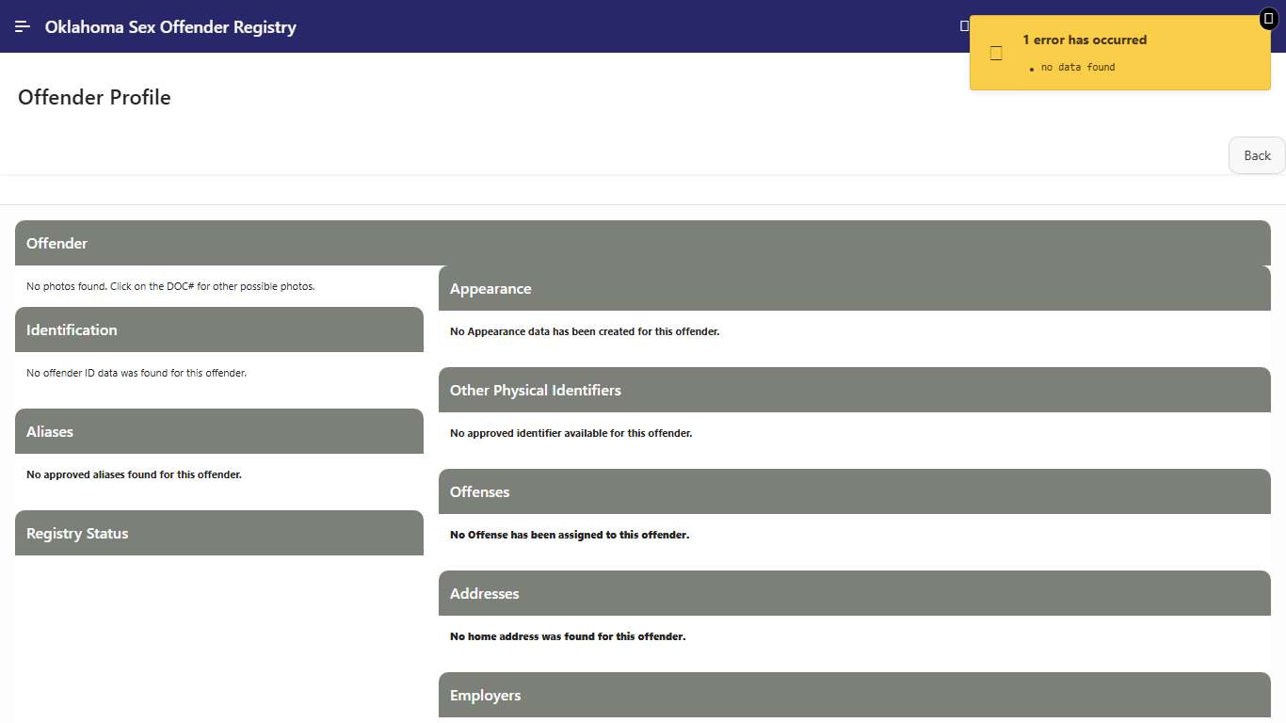
Task: Click the 'No home address was found' text
Action: pyautogui.click(x=568, y=636)
